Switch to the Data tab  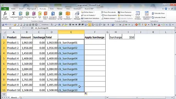point(52,9)
